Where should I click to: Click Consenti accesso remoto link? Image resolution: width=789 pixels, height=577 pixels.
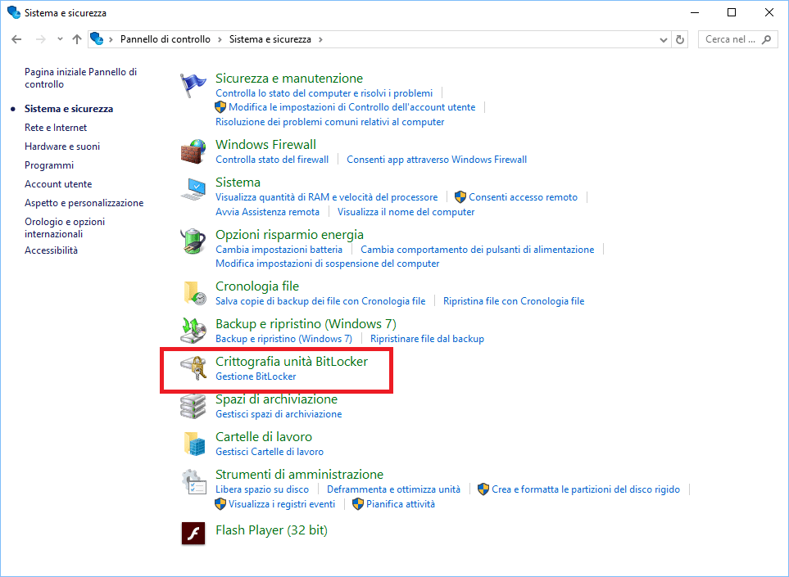pos(523,197)
